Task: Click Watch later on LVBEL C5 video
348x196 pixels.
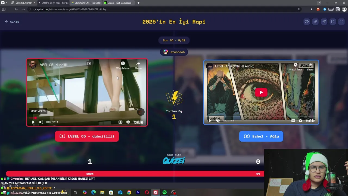Action: (123, 65)
